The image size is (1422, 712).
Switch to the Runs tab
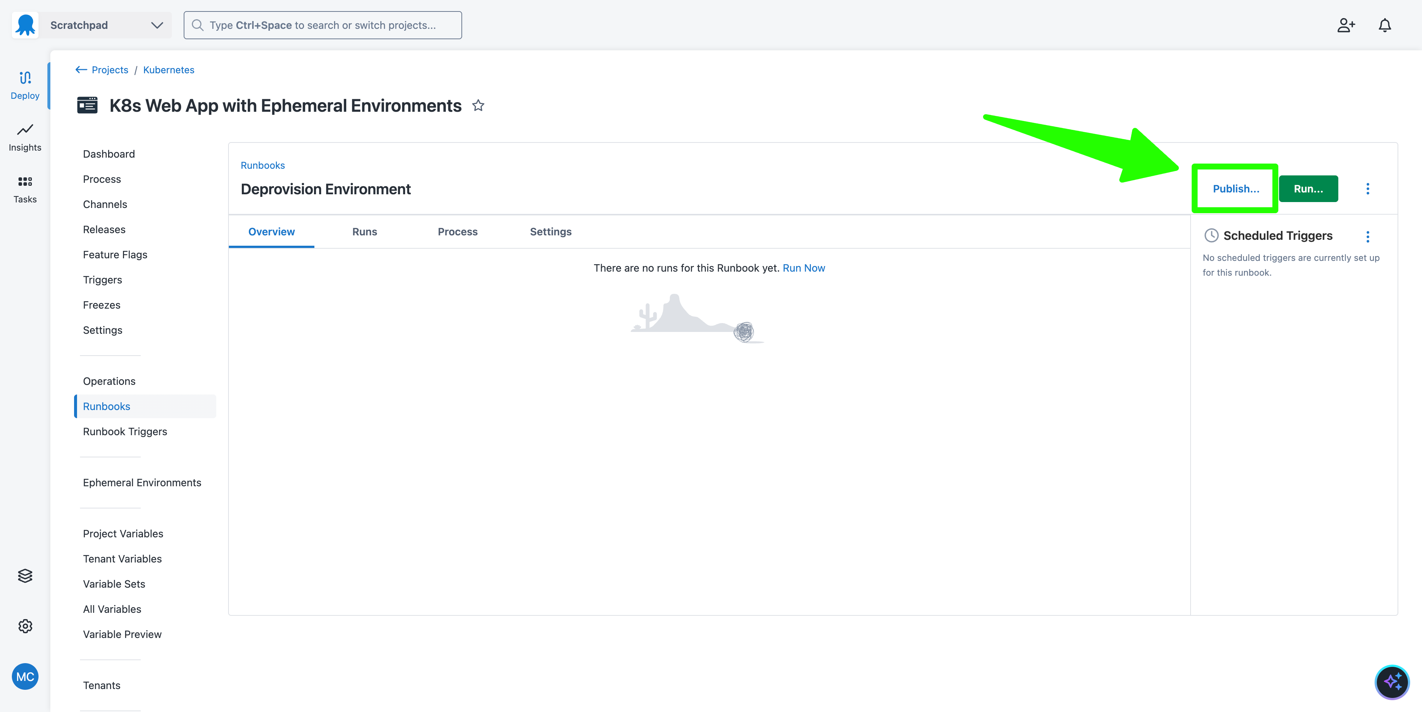[364, 232]
